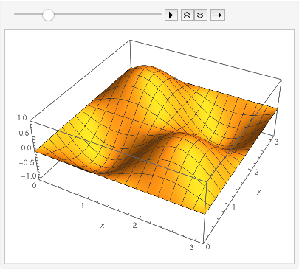Click the -1.0 tick label on vertical axis
Image resolution: width=299 pixels, height=270 pixels.
click(29, 176)
